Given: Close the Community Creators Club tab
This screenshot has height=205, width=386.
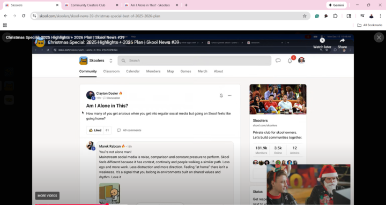Looking at the screenshot, I should click(117, 5).
